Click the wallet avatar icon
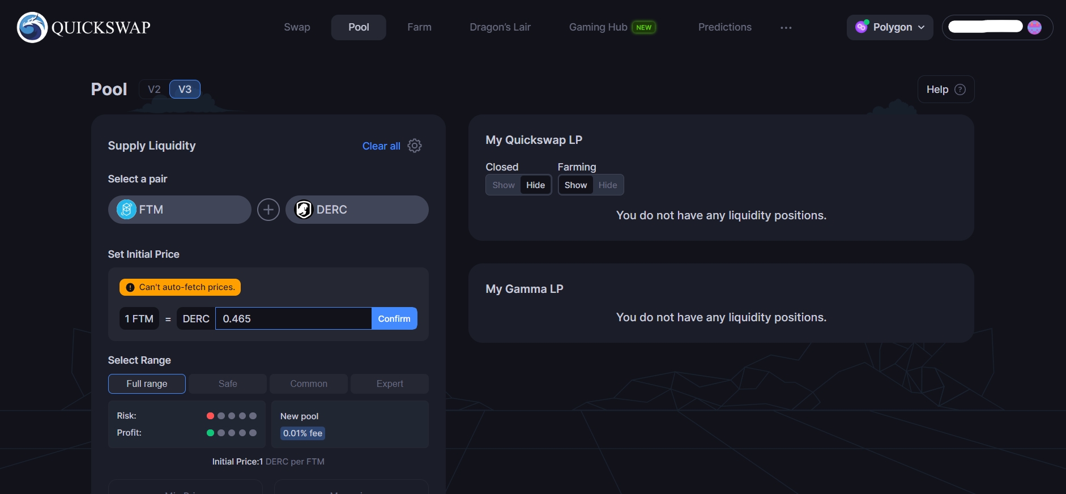1066x494 pixels. click(x=1034, y=27)
